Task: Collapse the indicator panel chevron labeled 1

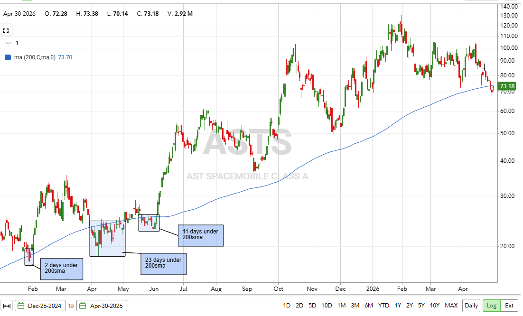Action: pyautogui.click(x=9, y=43)
